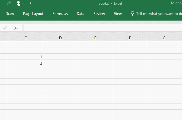Go to the Review tab
This screenshot has width=182, height=120.
point(99,14)
